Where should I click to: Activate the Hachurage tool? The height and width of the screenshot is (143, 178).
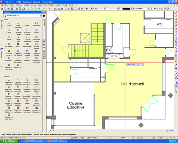tap(9, 45)
